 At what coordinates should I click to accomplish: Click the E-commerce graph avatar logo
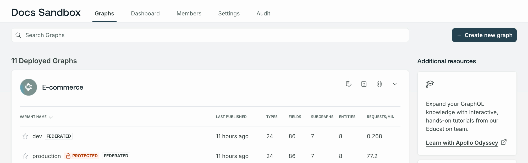[x=29, y=87]
